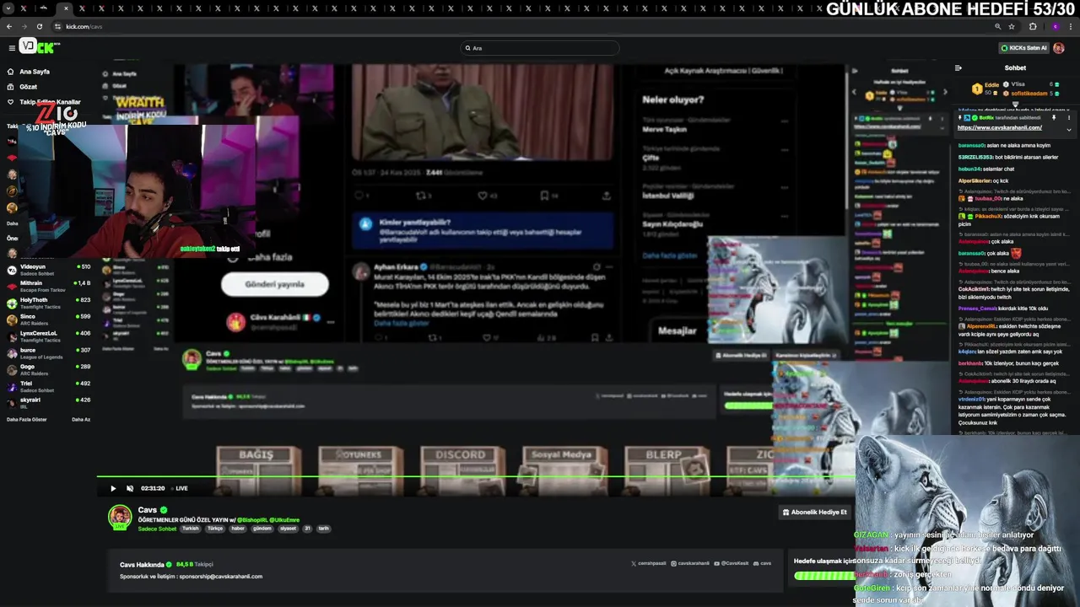Open site information icon beside URL
1080x607 pixels.
coord(58,26)
